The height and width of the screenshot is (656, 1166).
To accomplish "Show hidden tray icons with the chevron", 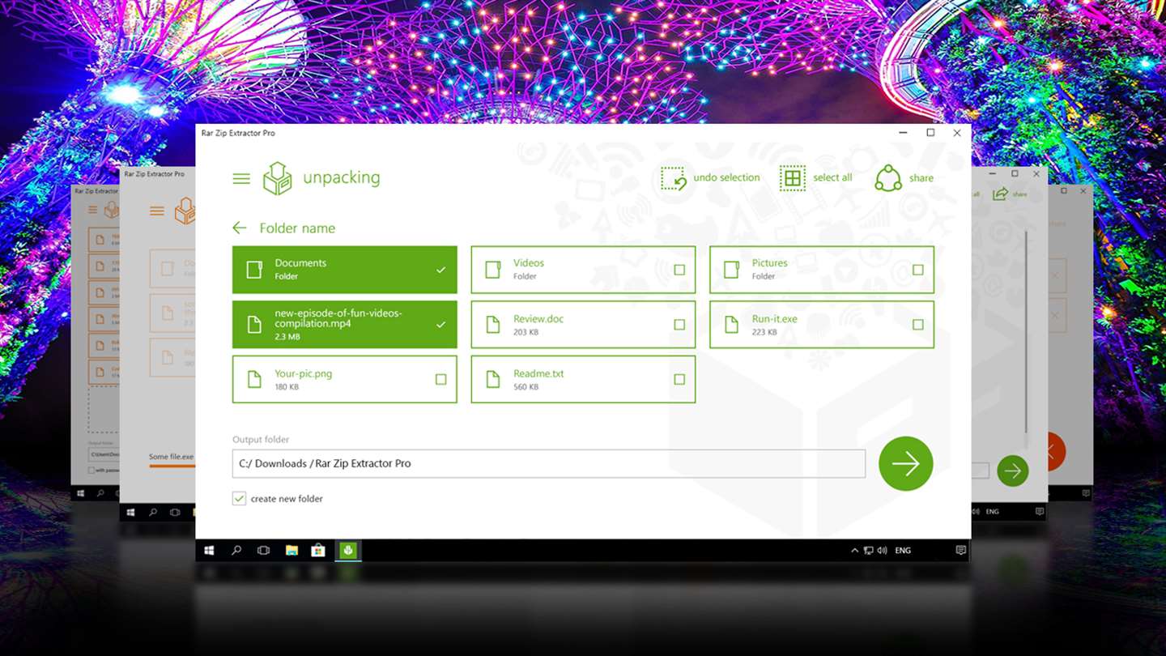I will tap(854, 551).
